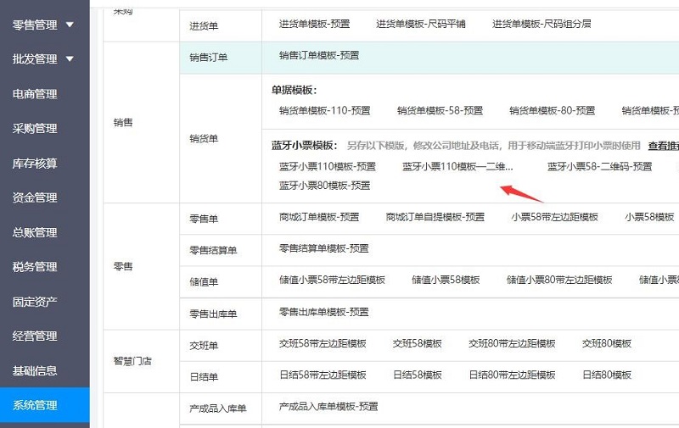Screen dimensions: 679x428
Task: Navigate to 税务管理
Action: [35, 267]
